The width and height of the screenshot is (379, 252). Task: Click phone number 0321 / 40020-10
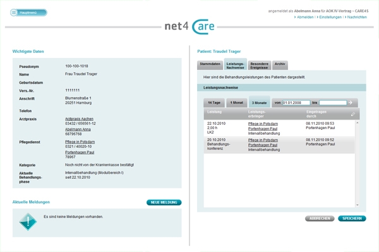point(78,146)
